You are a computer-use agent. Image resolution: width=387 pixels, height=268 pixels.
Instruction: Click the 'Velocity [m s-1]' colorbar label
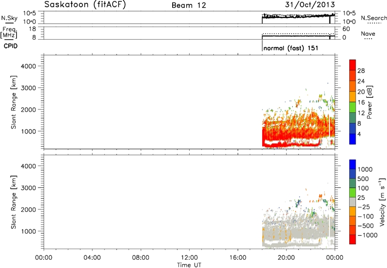[x=382, y=202]
